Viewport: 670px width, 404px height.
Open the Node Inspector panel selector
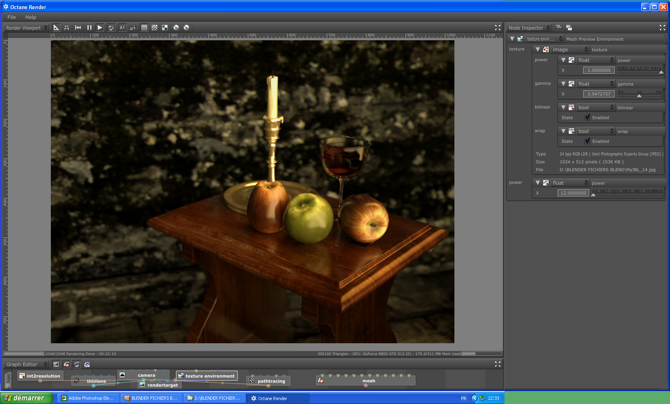pos(529,28)
